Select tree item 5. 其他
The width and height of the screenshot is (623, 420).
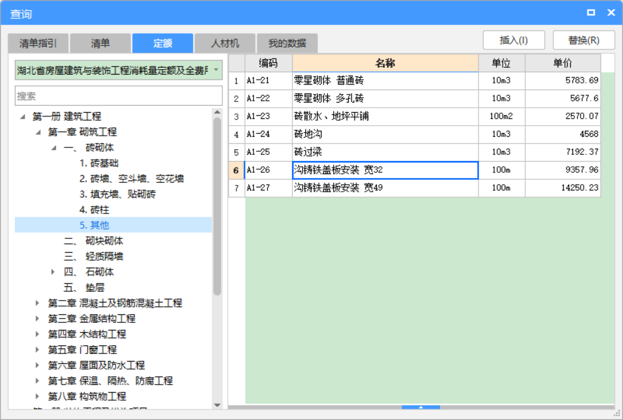(x=94, y=225)
